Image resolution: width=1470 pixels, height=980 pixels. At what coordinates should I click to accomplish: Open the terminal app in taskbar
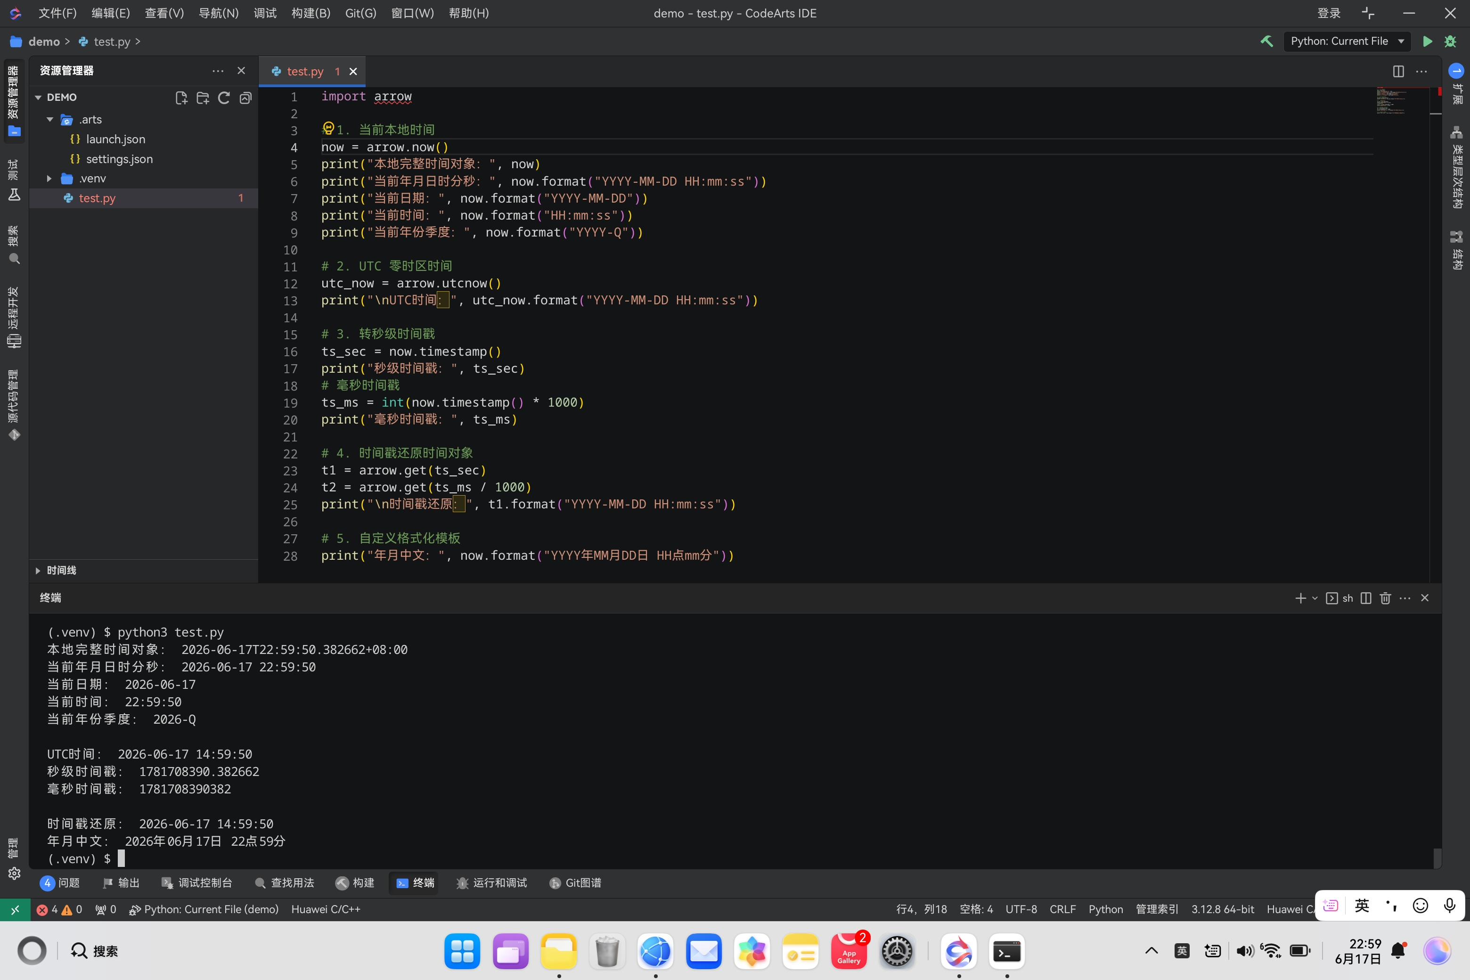1007,951
